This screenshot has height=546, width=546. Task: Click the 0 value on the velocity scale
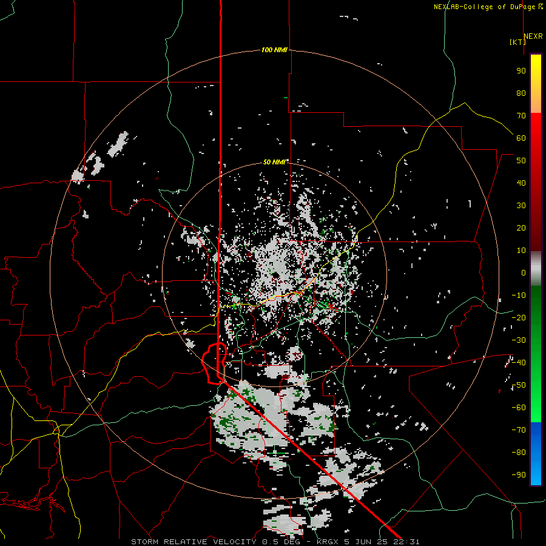pos(524,272)
